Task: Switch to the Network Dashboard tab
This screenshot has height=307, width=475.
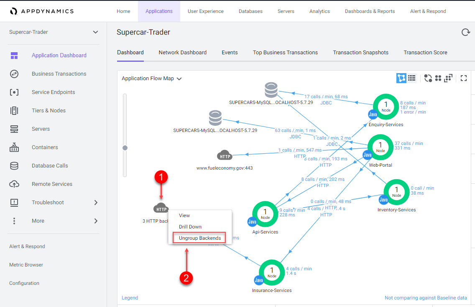Action: tap(183, 52)
